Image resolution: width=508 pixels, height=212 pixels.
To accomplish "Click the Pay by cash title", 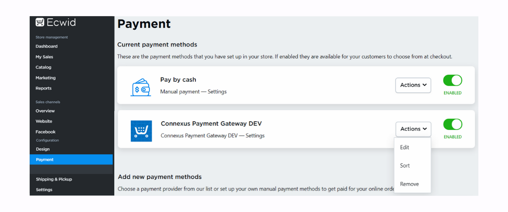I will click(x=178, y=80).
